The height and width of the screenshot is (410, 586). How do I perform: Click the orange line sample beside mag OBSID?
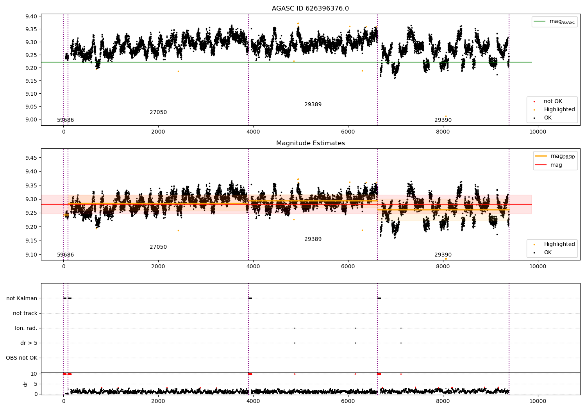[x=541, y=156]
